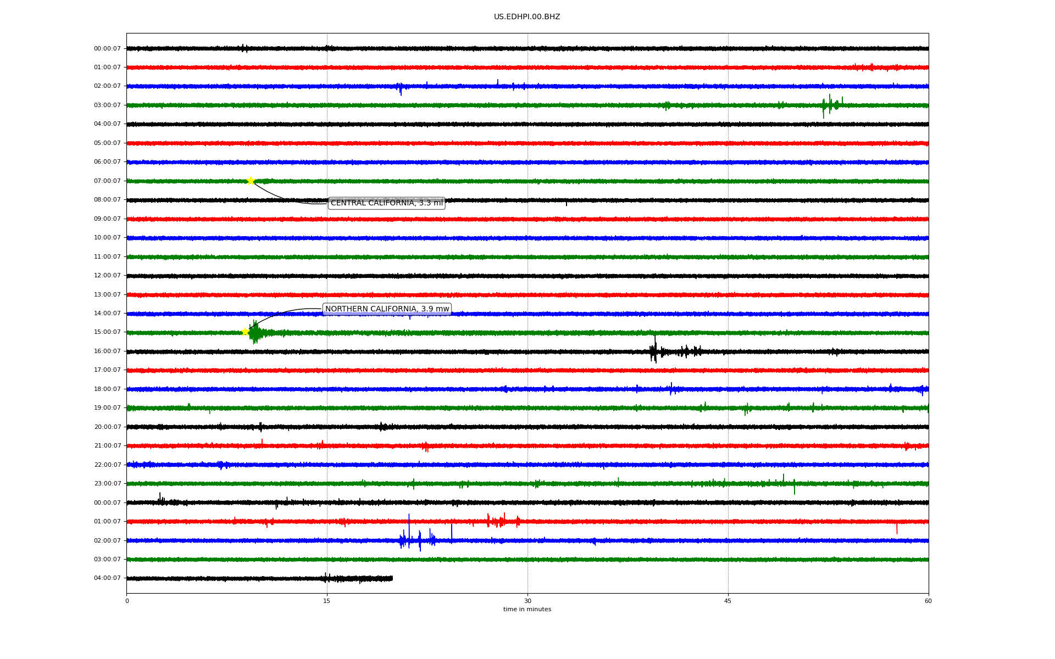The width and height of the screenshot is (1055, 659).
Task: Click the Northern California yellow star marker
Action: pos(245,331)
